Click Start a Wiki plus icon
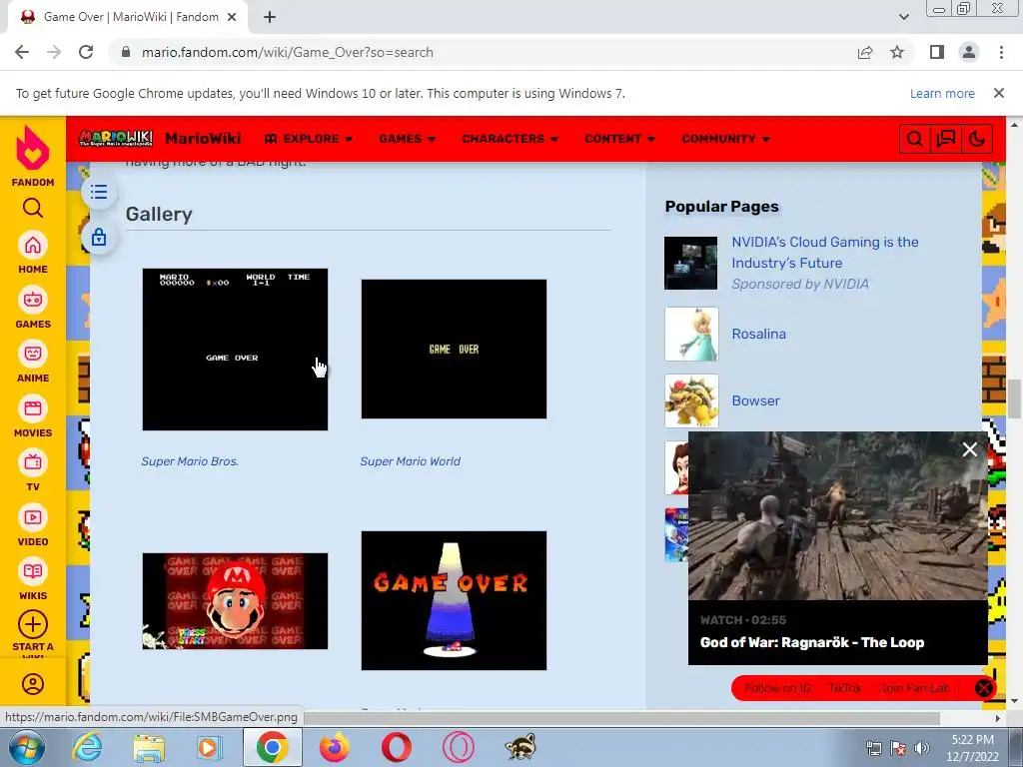1023x767 pixels. coord(33,625)
